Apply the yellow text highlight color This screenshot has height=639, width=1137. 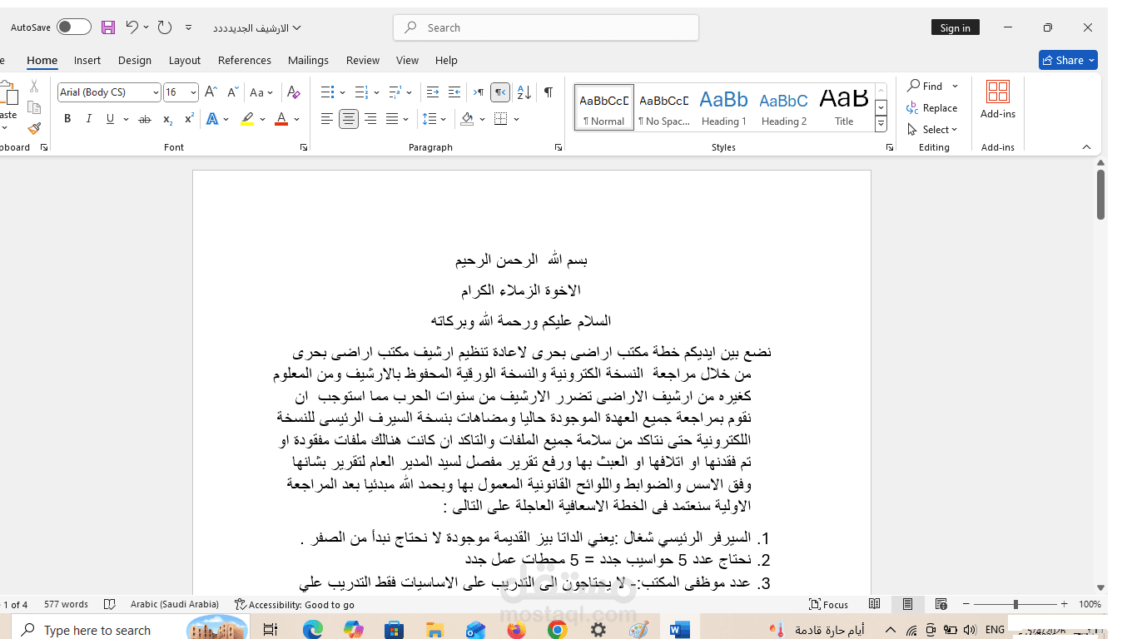tap(247, 119)
